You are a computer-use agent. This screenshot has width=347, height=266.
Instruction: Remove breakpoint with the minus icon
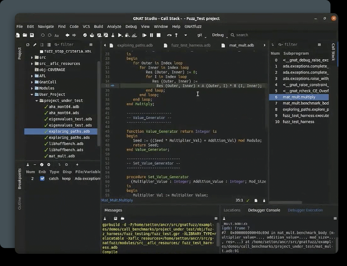tap(35, 165)
